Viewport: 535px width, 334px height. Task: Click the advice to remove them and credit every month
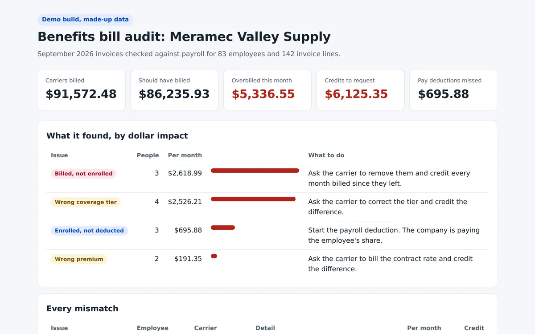coord(389,178)
